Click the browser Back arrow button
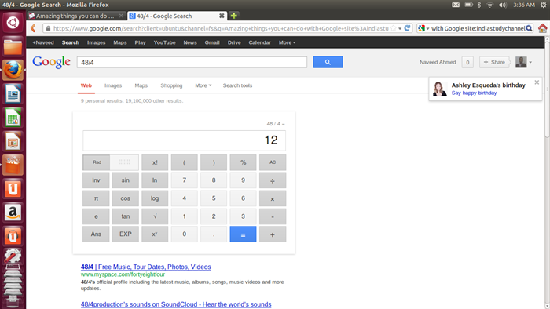This screenshot has height=309, width=550. 33,28
